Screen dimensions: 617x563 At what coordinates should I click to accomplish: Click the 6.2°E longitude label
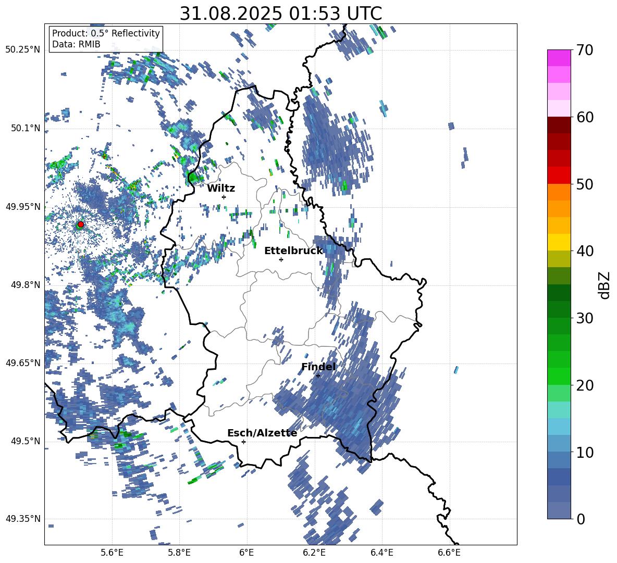tap(314, 553)
